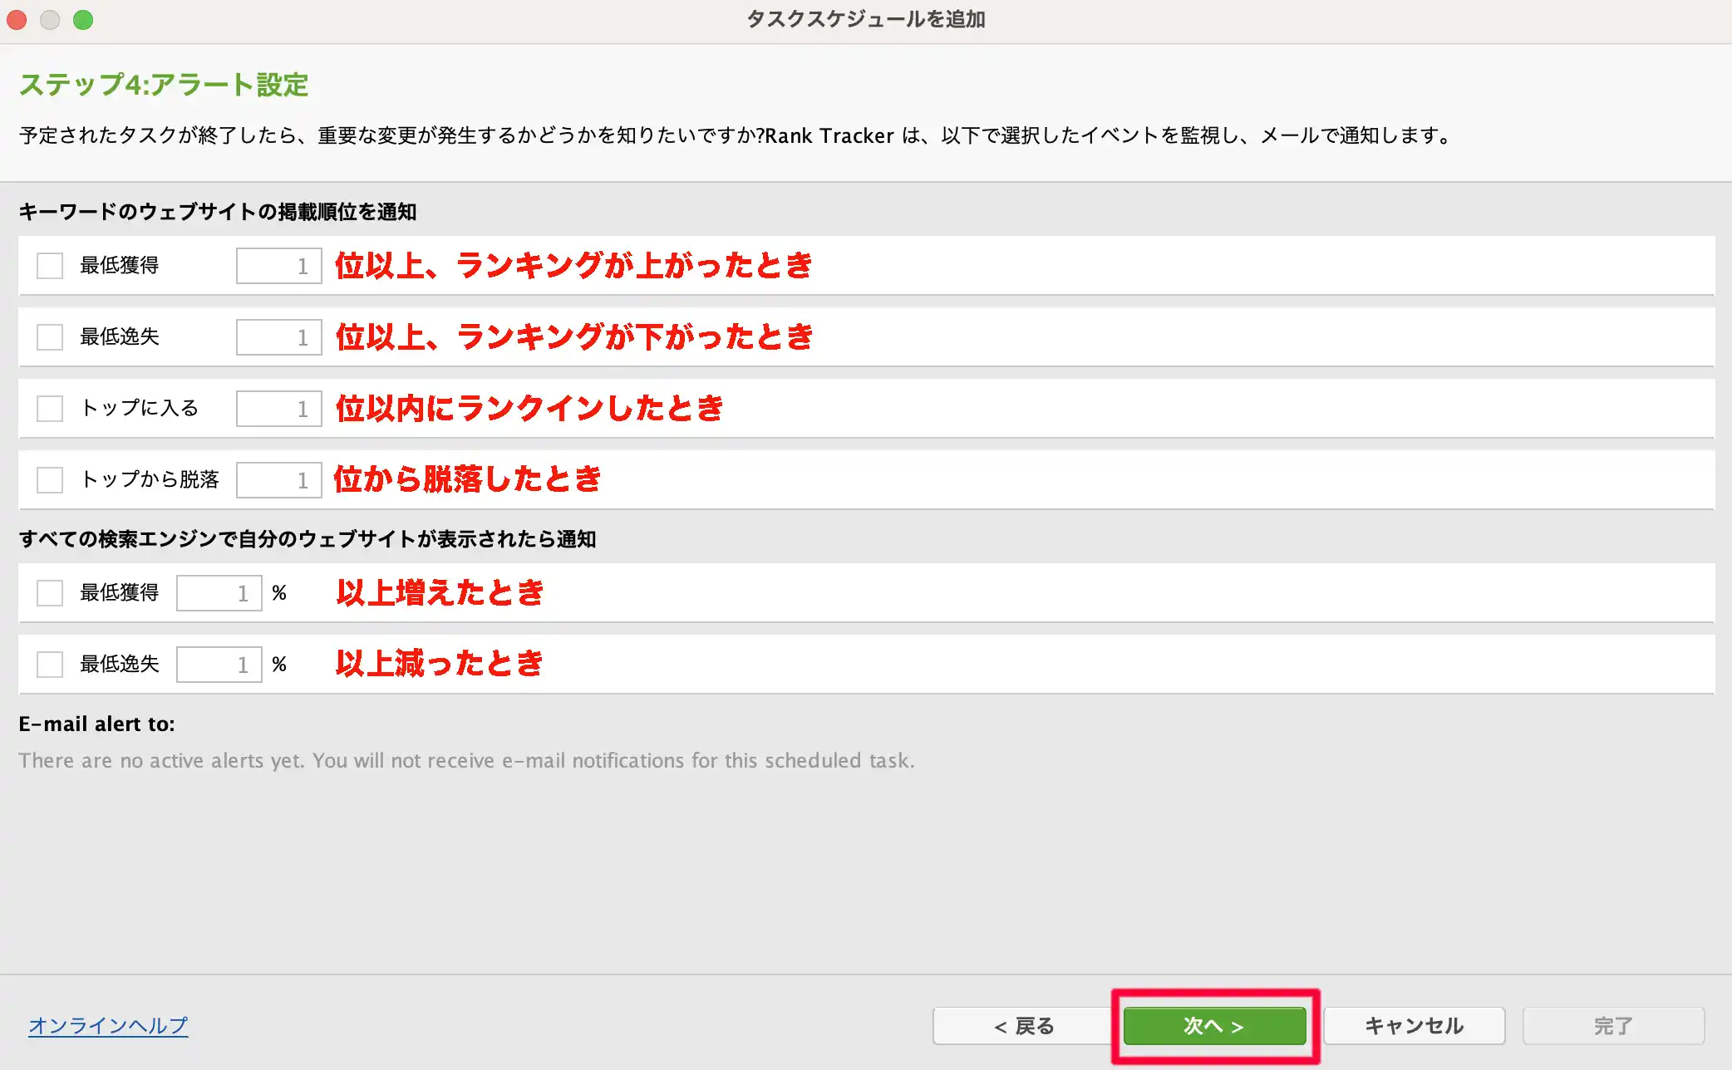The width and height of the screenshot is (1732, 1070).
Task: Enable the first 最低獲得 ranking alert checkbox
Action: point(50,266)
